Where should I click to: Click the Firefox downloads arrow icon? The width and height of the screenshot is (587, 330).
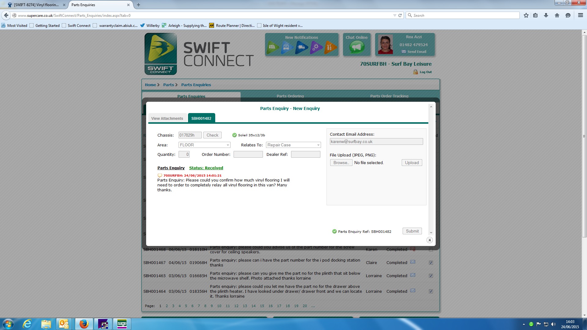coord(546,15)
